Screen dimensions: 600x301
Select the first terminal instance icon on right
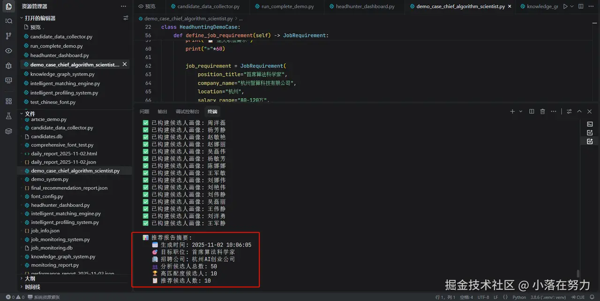590,124
